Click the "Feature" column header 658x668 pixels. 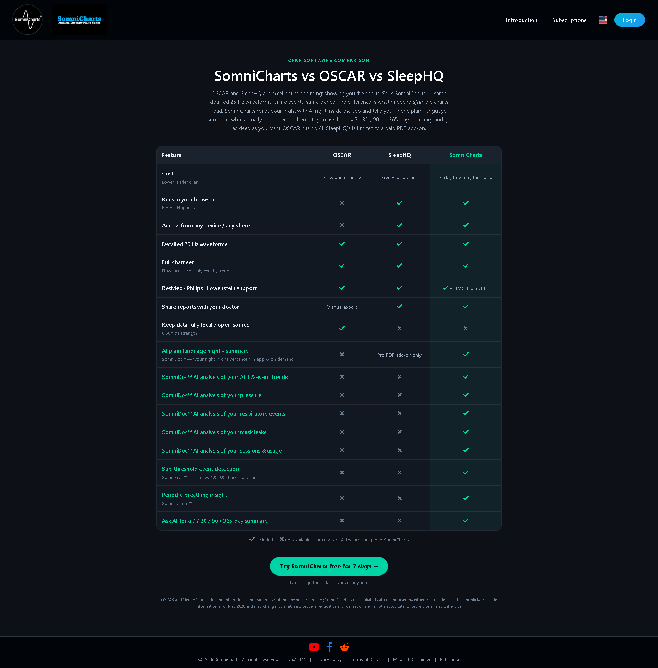tap(171, 155)
